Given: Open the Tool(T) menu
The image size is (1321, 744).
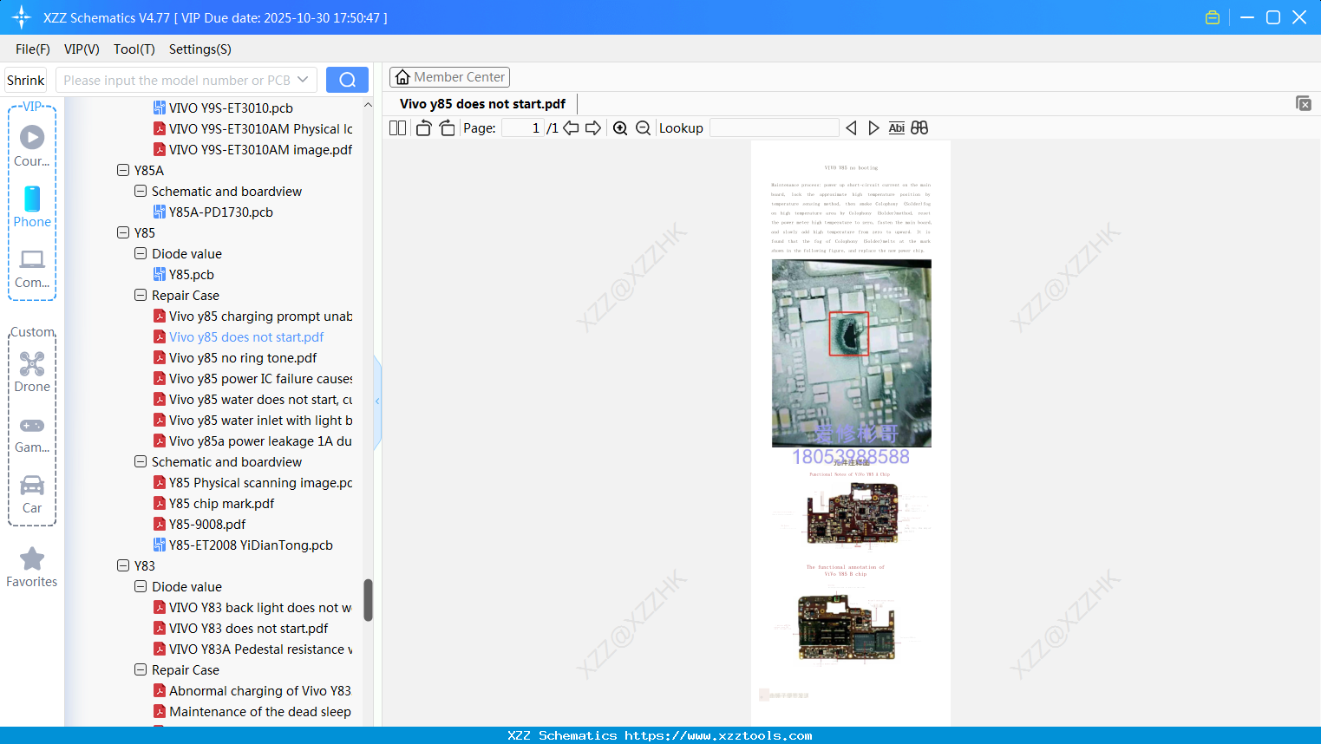Looking at the screenshot, I should click(x=134, y=49).
